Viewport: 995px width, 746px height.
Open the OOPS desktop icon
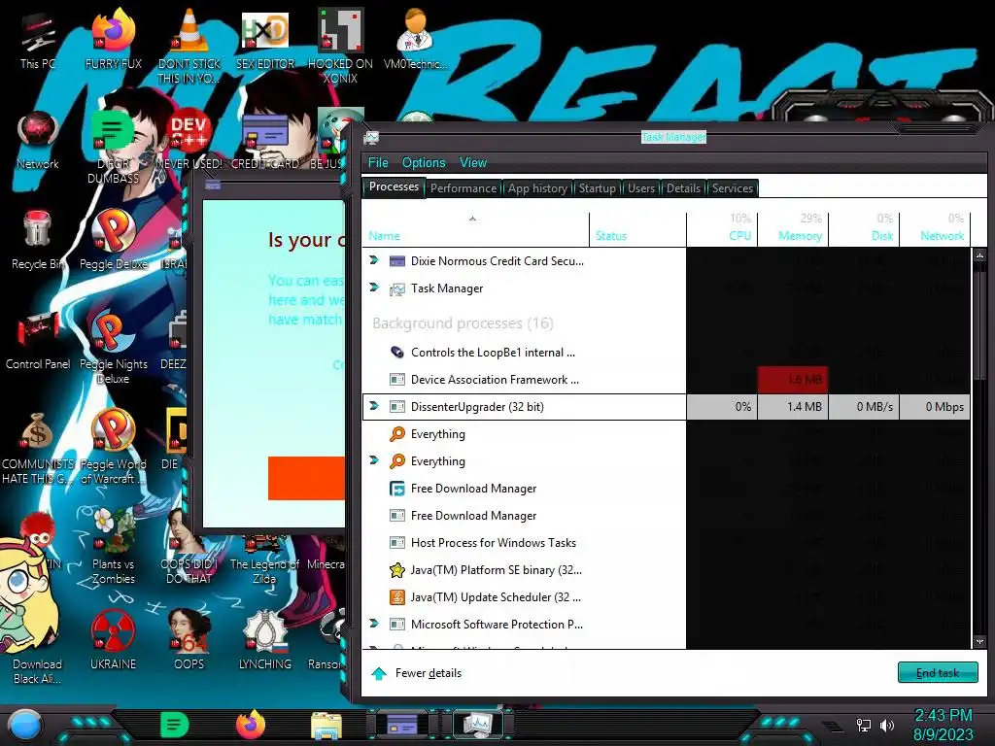189,641
